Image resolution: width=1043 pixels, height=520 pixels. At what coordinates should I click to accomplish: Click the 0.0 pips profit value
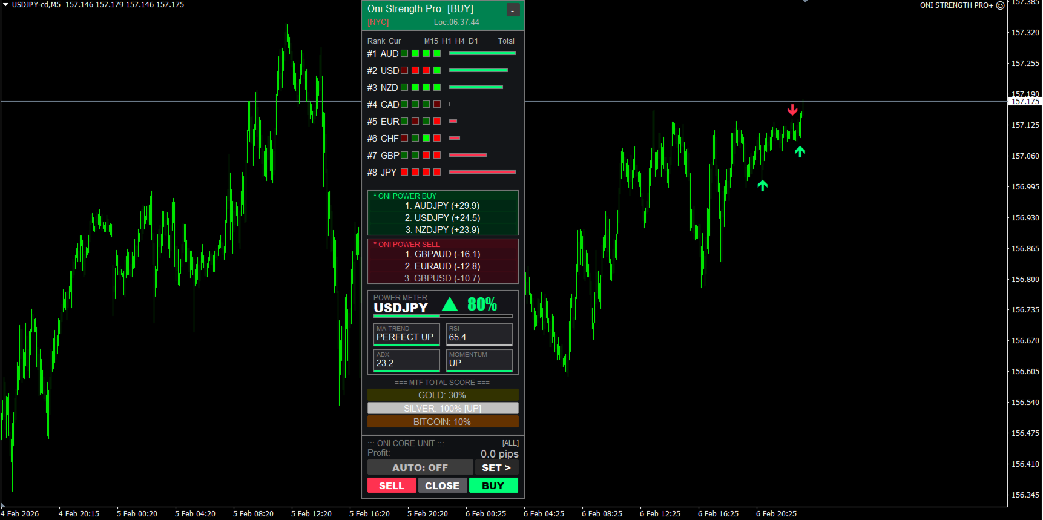point(499,454)
